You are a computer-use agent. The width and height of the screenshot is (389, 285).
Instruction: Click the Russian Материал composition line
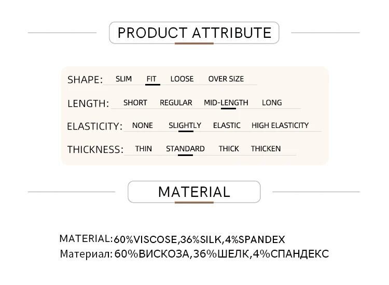click(x=221, y=254)
